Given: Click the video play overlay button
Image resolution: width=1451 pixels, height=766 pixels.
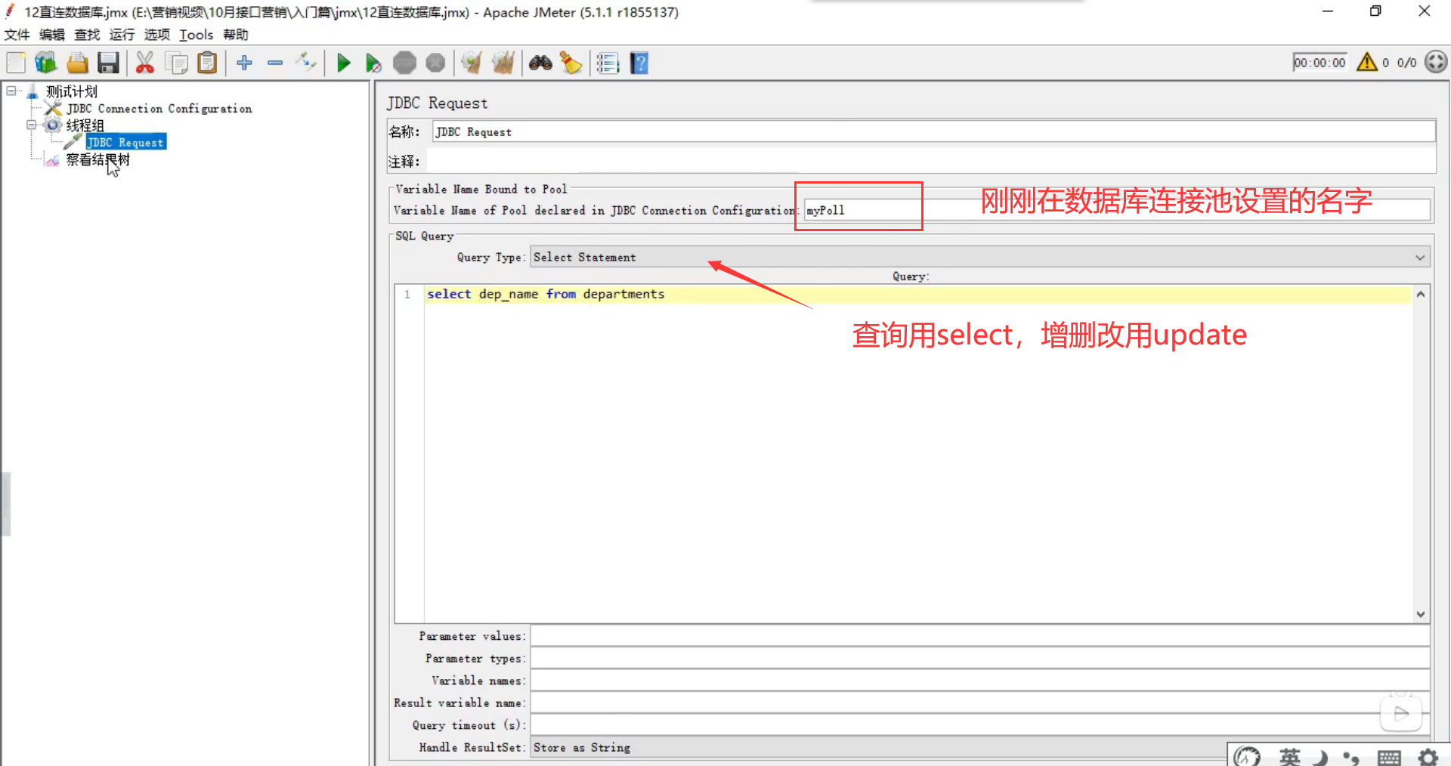Looking at the screenshot, I should pos(1401,713).
